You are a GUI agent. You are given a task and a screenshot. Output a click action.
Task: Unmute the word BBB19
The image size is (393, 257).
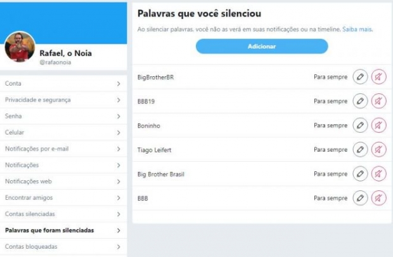coord(378,101)
